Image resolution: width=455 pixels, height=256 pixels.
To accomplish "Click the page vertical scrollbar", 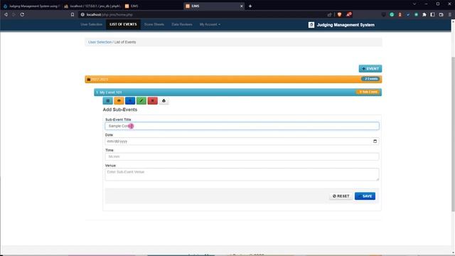I will (x=453, y=134).
